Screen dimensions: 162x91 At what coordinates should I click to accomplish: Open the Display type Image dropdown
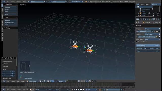[x=152, y=29]
